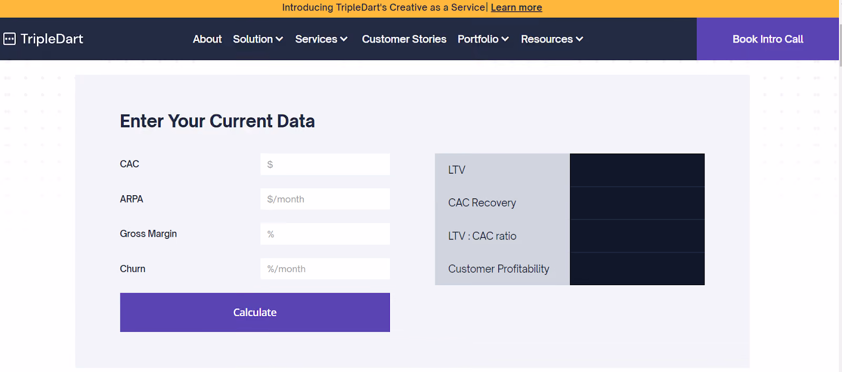Open the About page

pos(207,39)
